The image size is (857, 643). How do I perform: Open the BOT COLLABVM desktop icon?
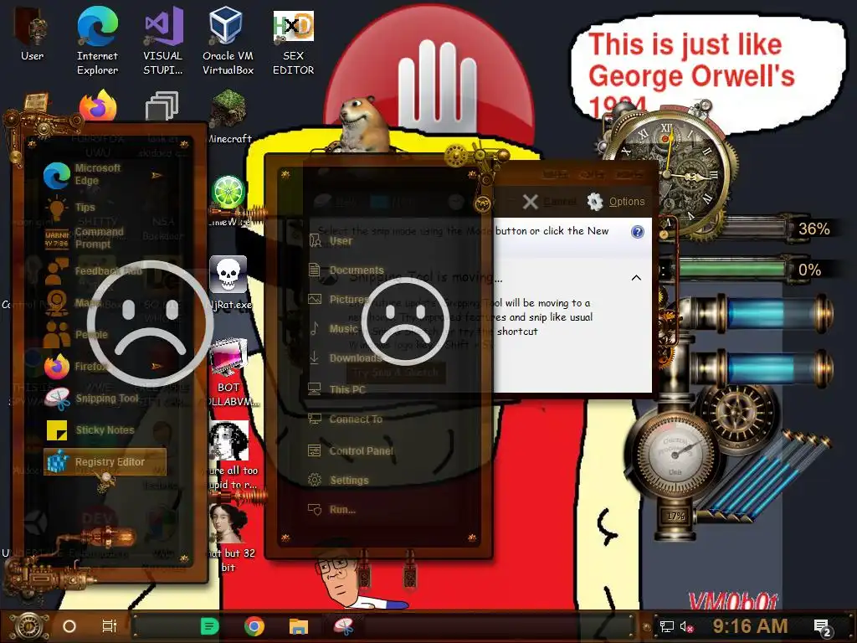(229, 372)
